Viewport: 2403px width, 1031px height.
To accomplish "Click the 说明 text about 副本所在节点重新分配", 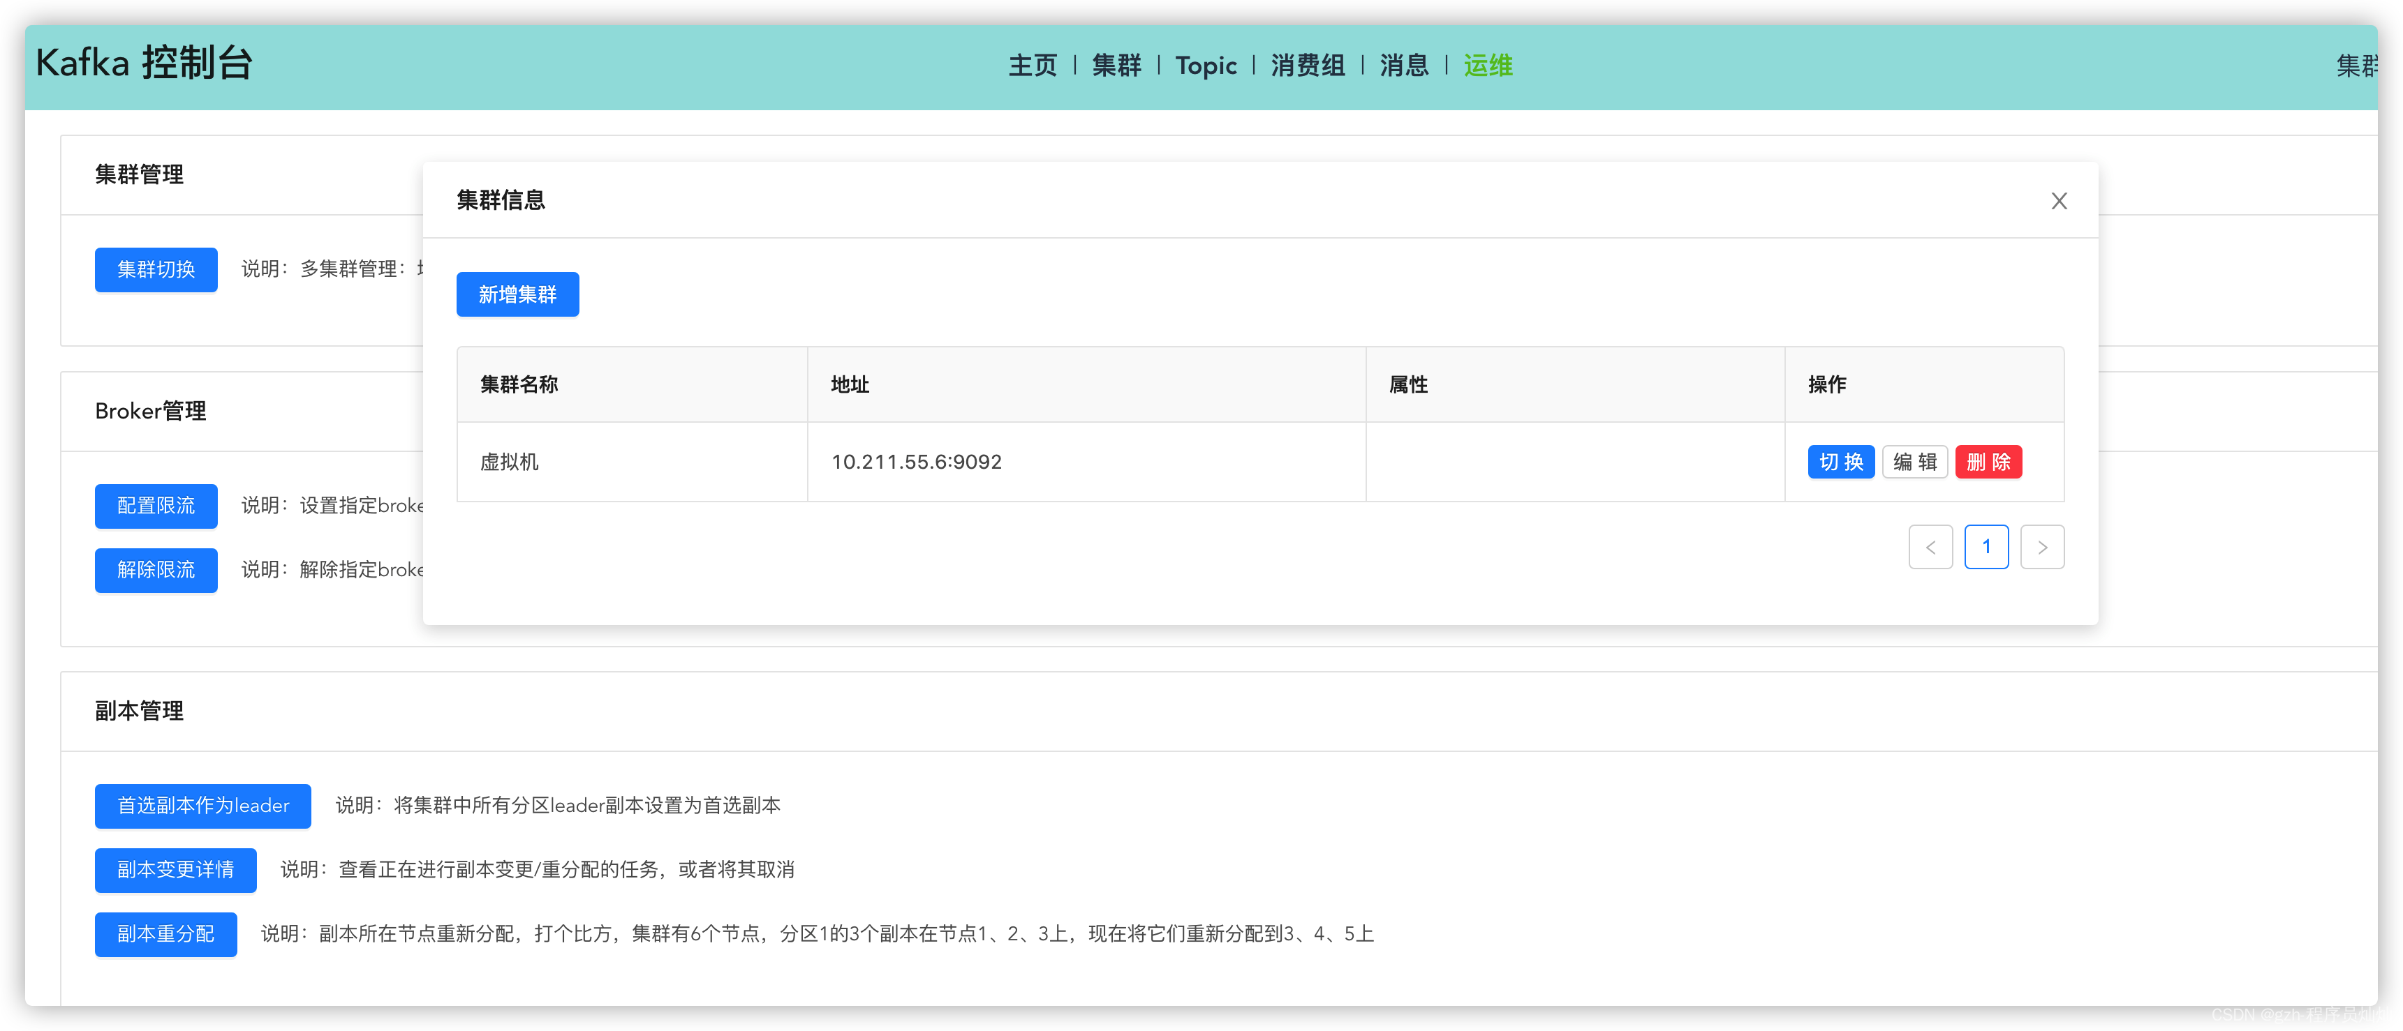I will [x=817, y=934].
